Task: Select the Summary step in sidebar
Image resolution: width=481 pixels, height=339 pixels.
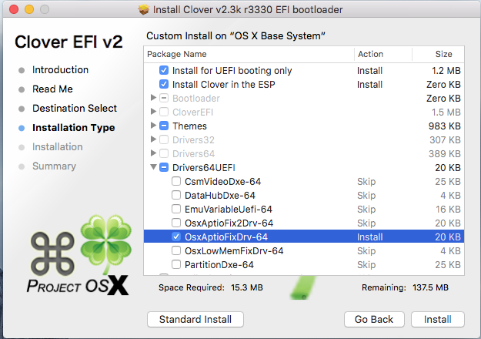Action: point(55,166)
